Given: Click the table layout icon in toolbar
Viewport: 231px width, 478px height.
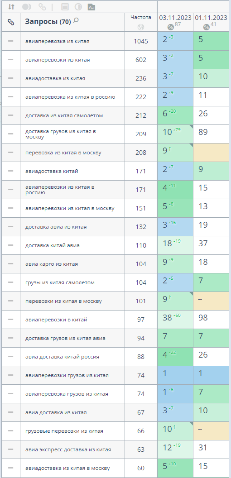Looking at the screenshot, I should coord(65,7).
